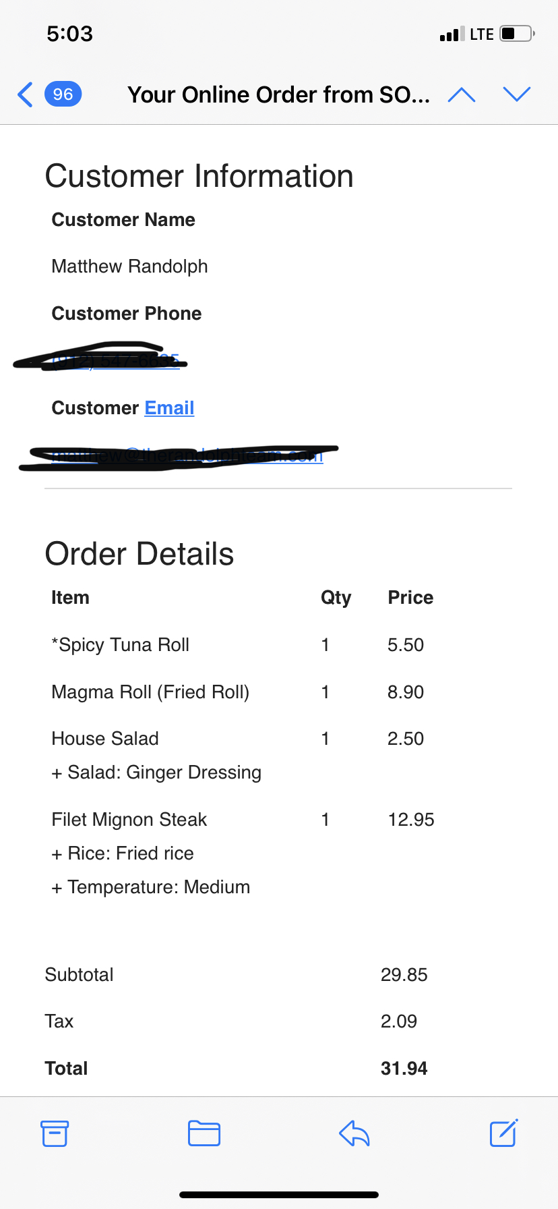Open the Email hyperlink under customer info
The height and width of the screenshot is (1209, 558).
pos(169,408)
